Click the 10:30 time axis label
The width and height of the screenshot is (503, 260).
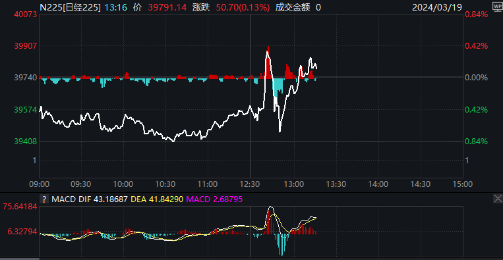coord(166,184)
